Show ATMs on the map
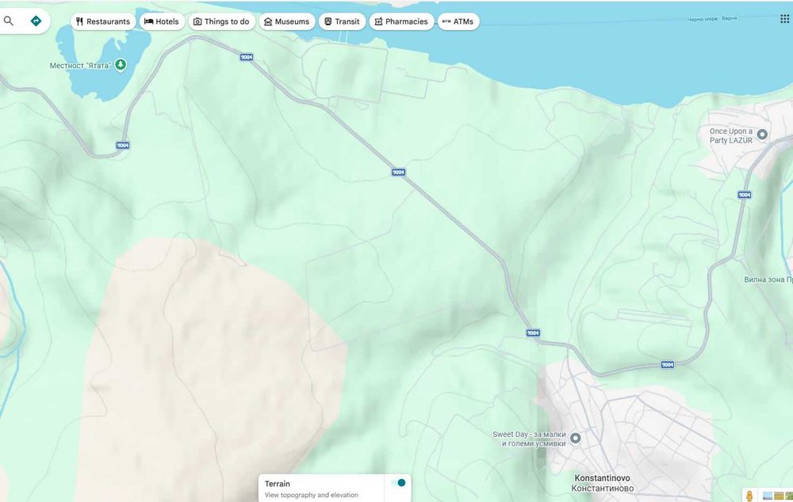This screenshot has width=793, height=502. point(458,21)
